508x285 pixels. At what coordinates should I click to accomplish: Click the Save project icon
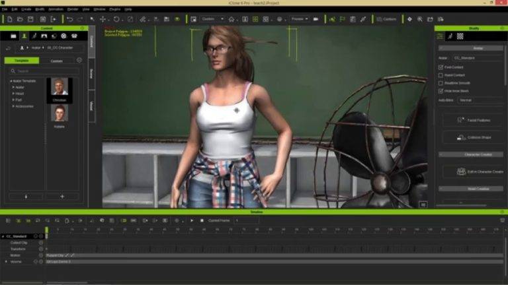click(30, 19)
